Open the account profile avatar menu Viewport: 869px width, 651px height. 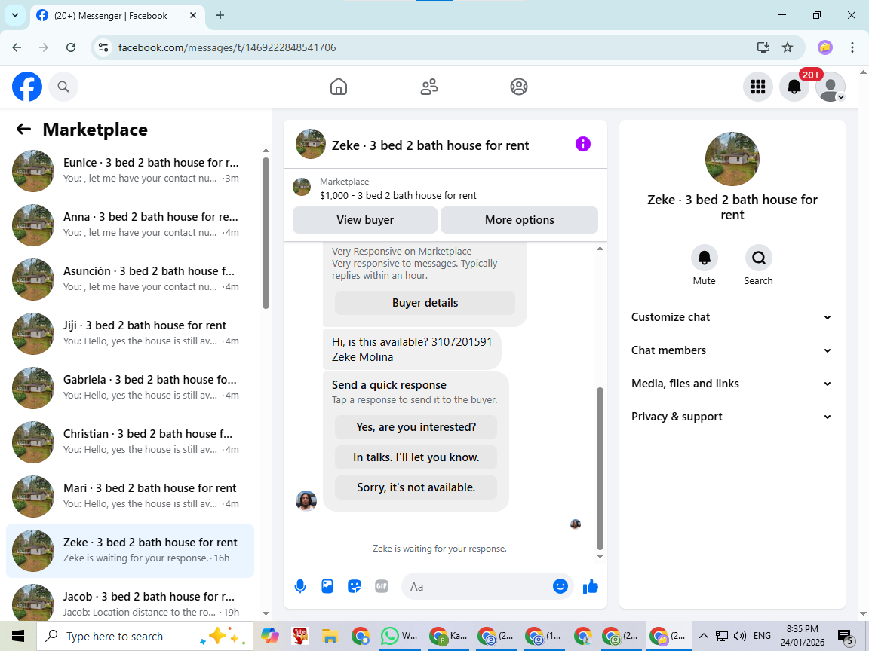(831, 87)
